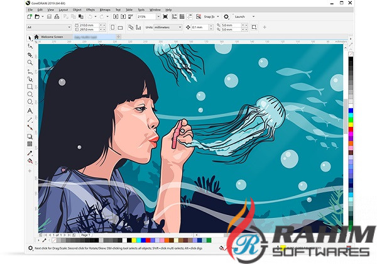Toggle All Pages layout button
The width and height of the screenshot is (377, 264).
pos(131,27)
